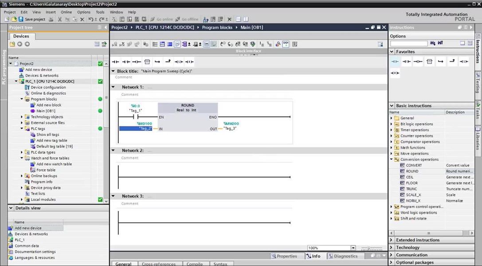482x266 pixels.
Task: Click open branch icon in editor favorites bar
Action: 157,62
